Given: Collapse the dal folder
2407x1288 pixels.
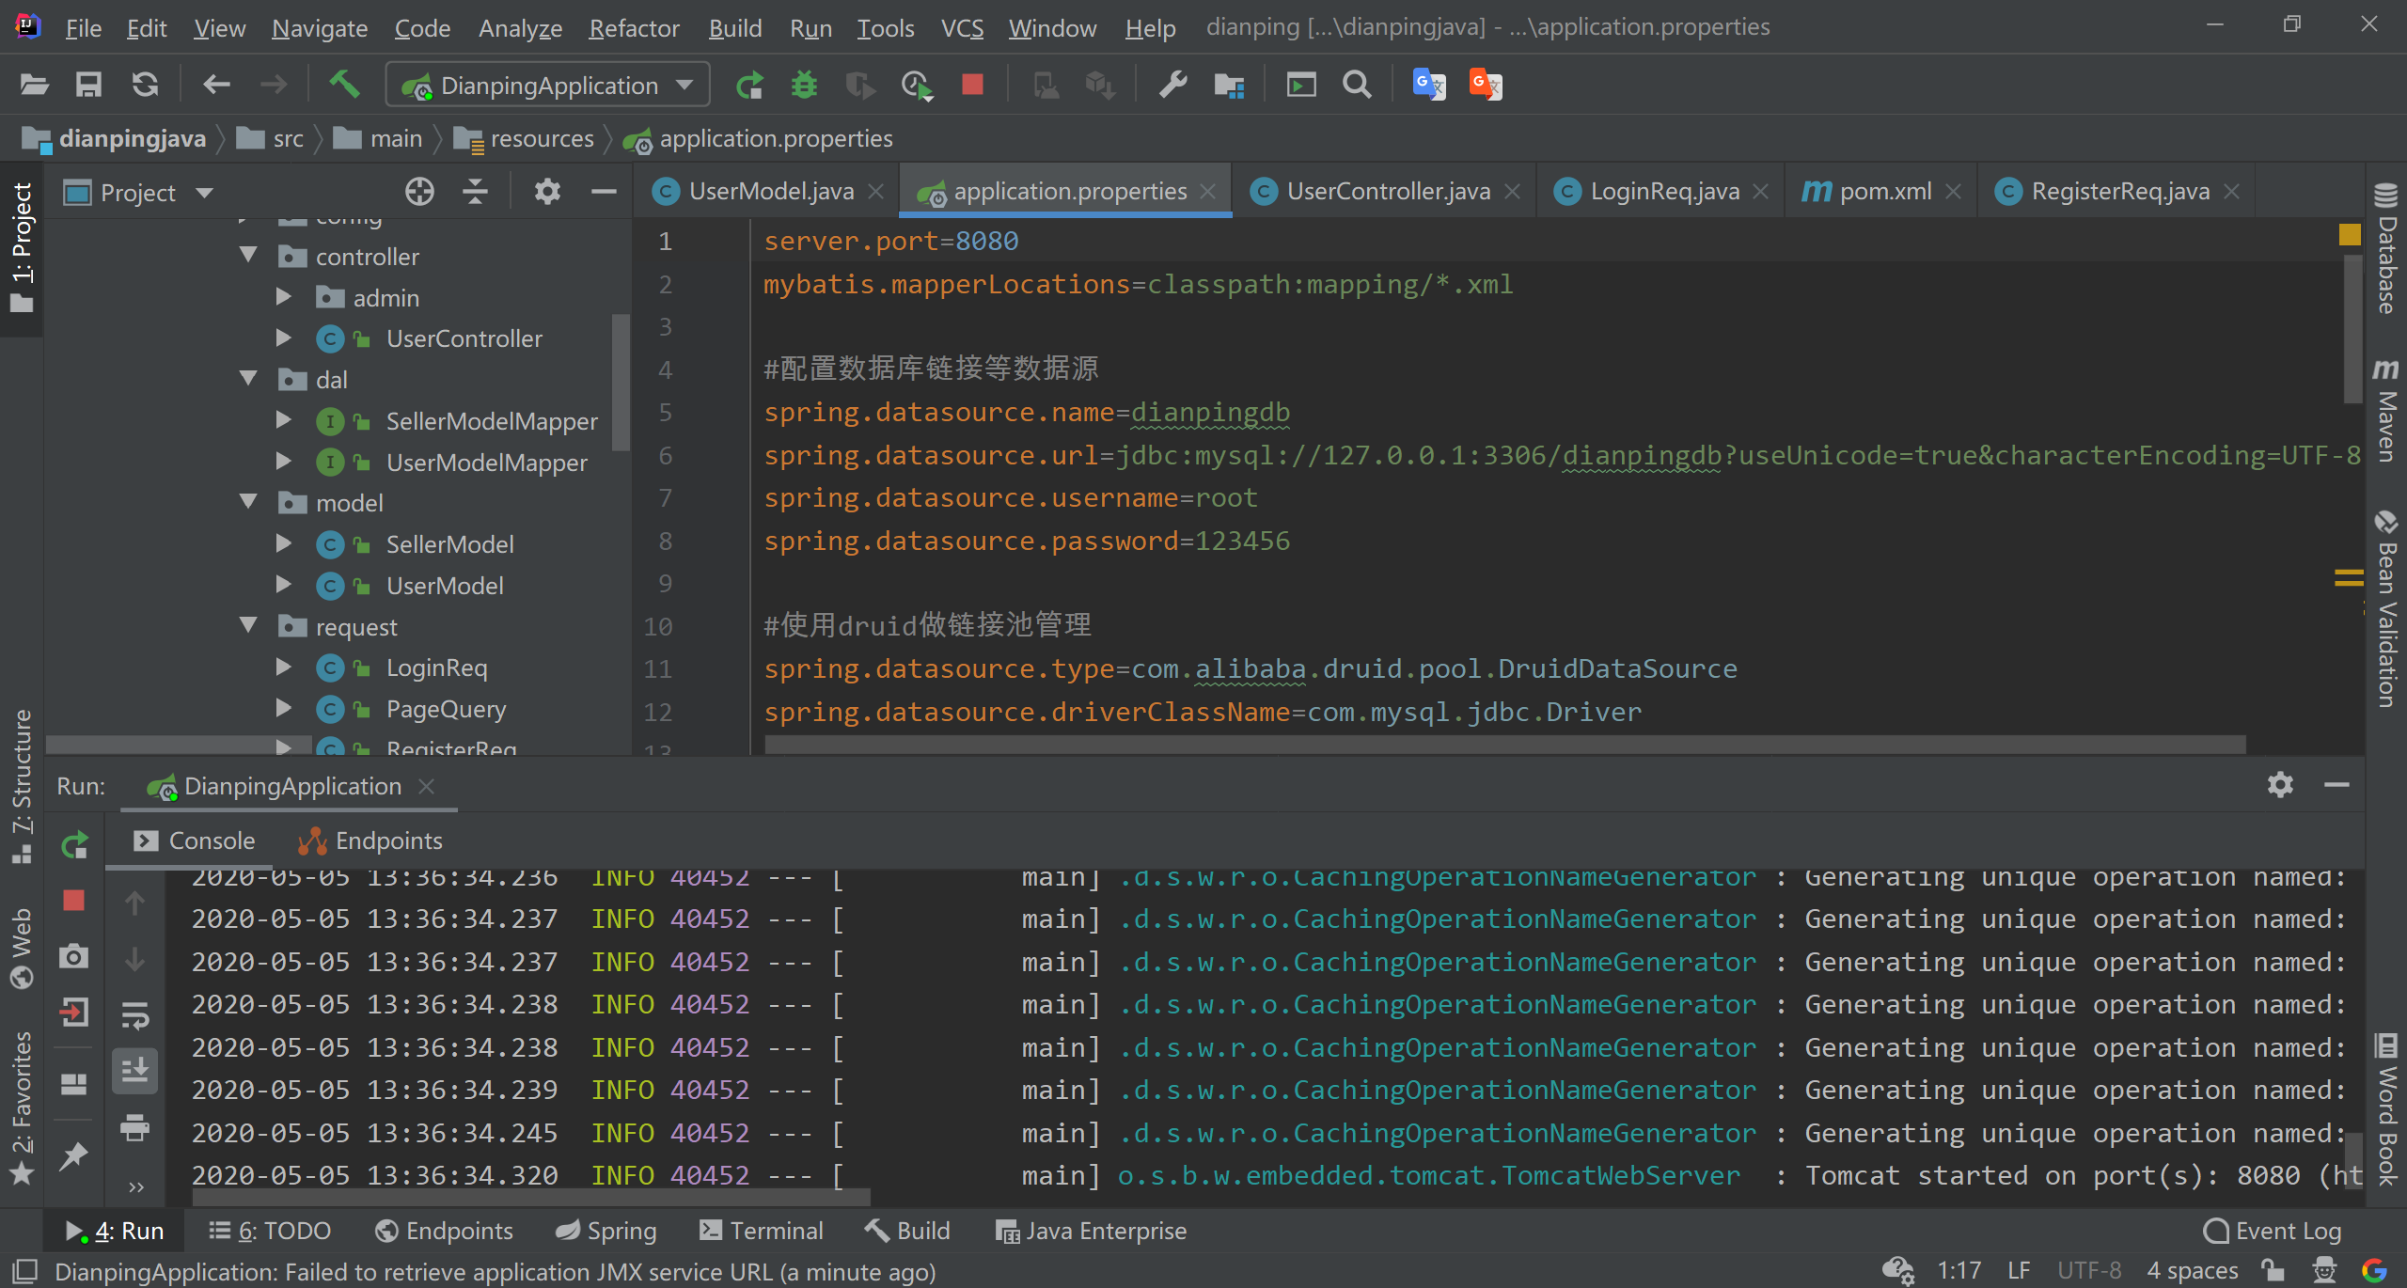Looking at the screenshot, I should [x=248, y=379].
